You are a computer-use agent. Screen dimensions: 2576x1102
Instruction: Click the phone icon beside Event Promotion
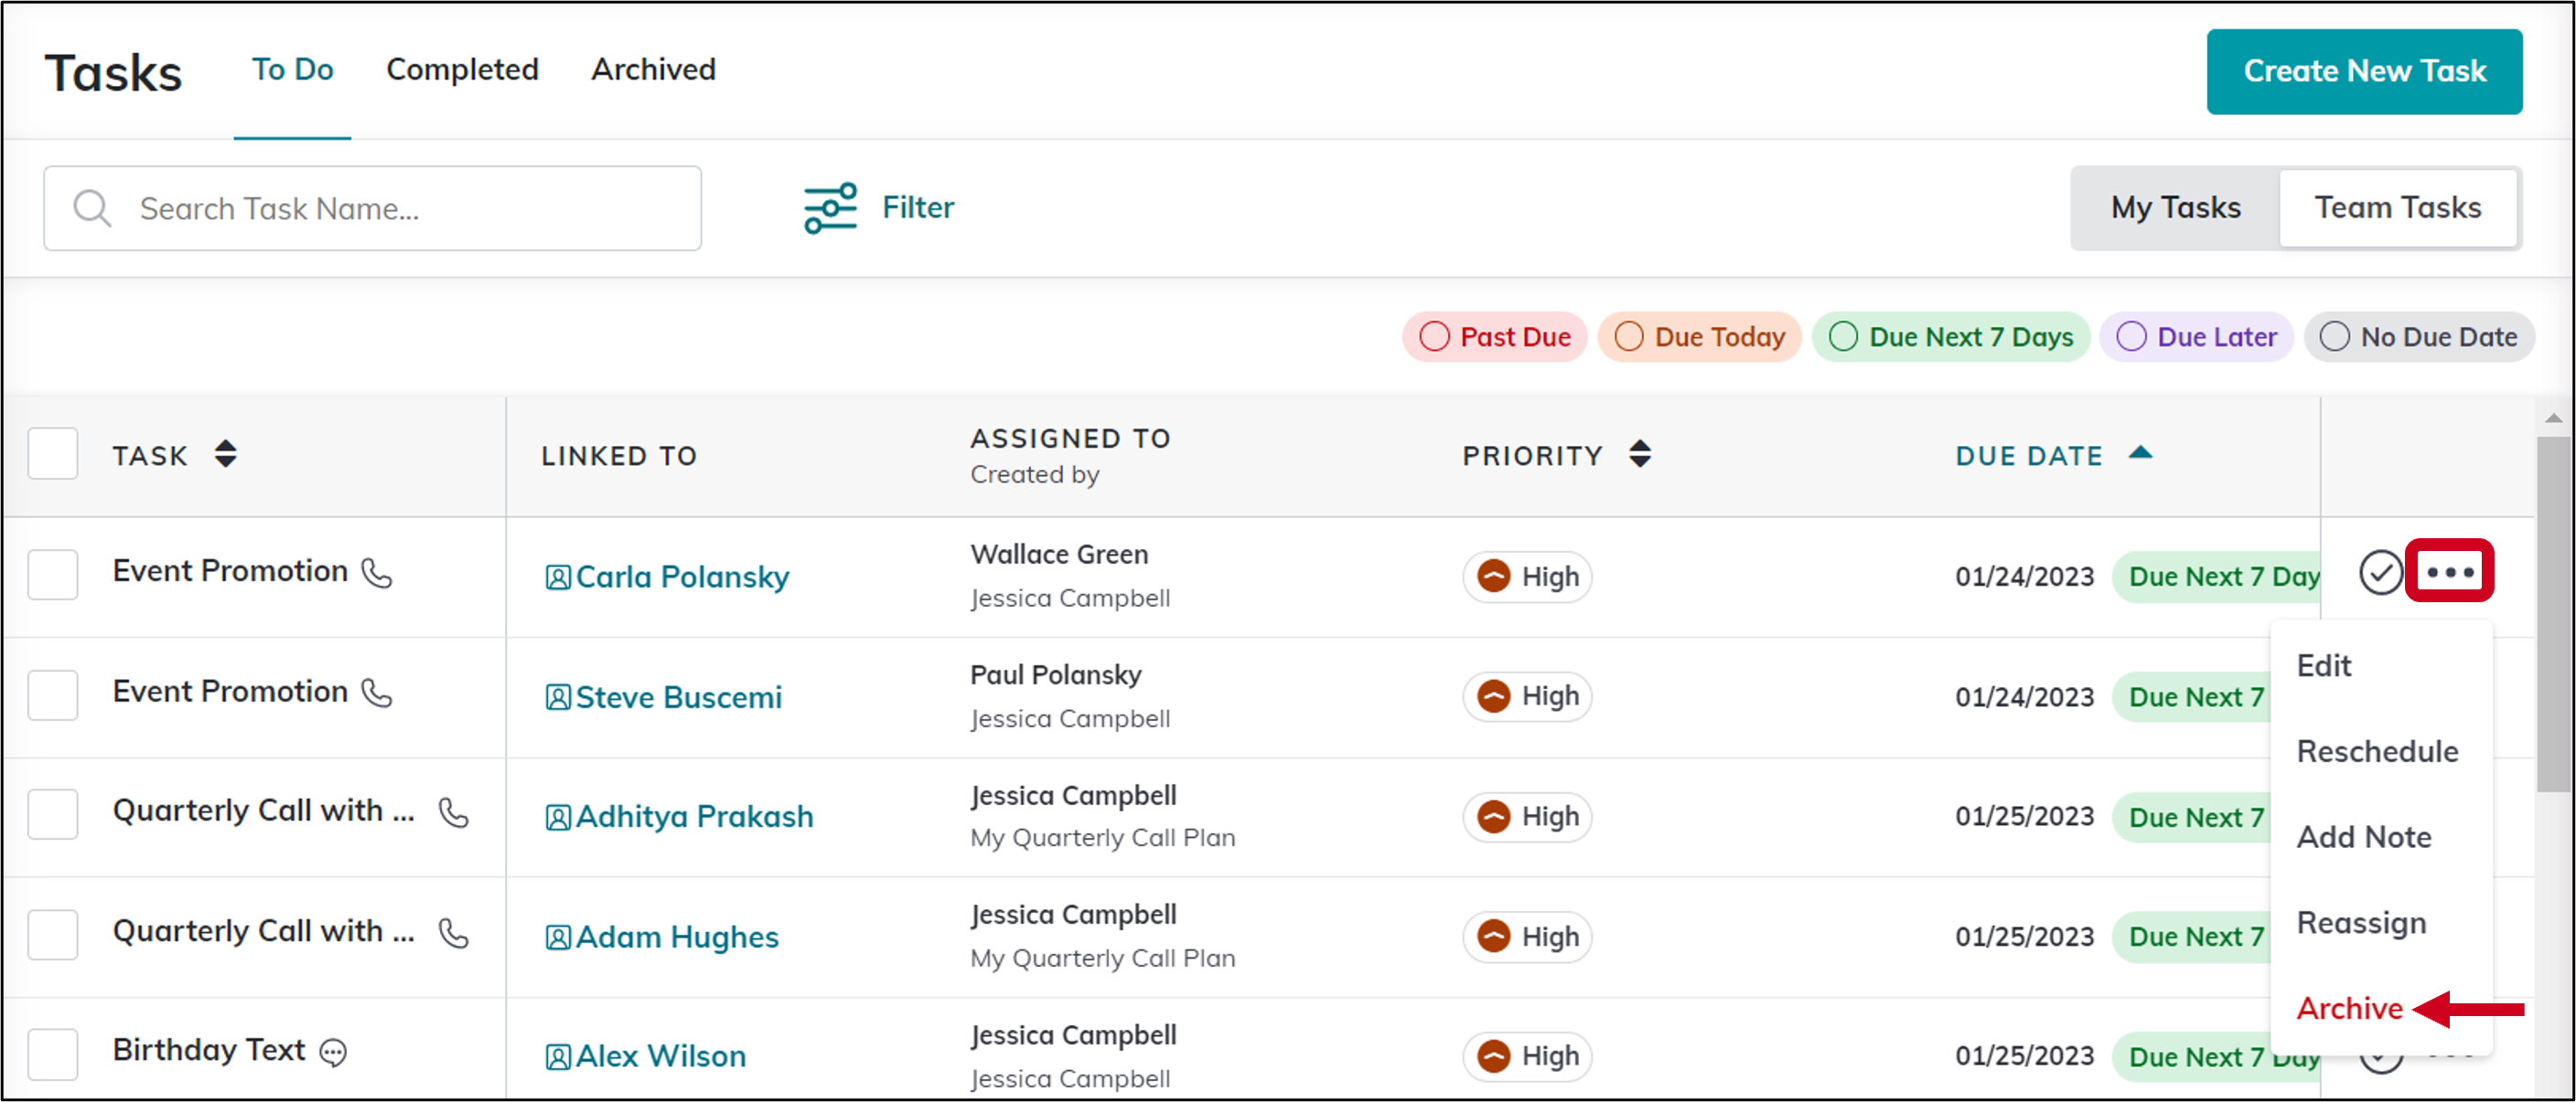[378, 574]
